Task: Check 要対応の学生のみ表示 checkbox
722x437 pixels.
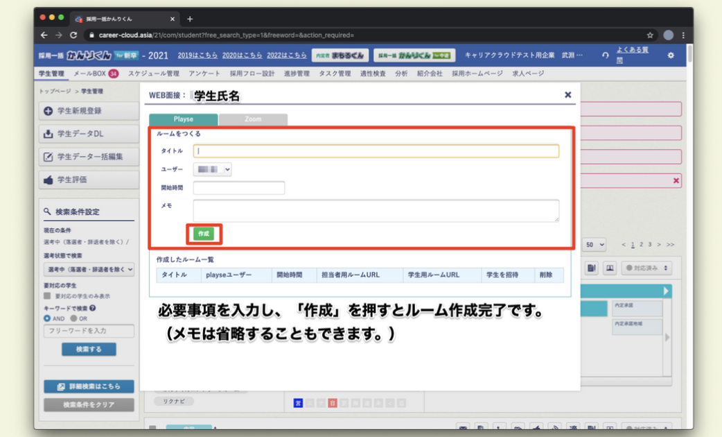Action: click(47, 296)
